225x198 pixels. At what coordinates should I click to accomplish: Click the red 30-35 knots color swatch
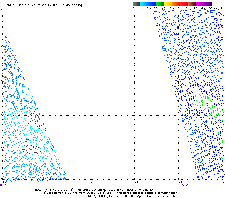(184, 4)
